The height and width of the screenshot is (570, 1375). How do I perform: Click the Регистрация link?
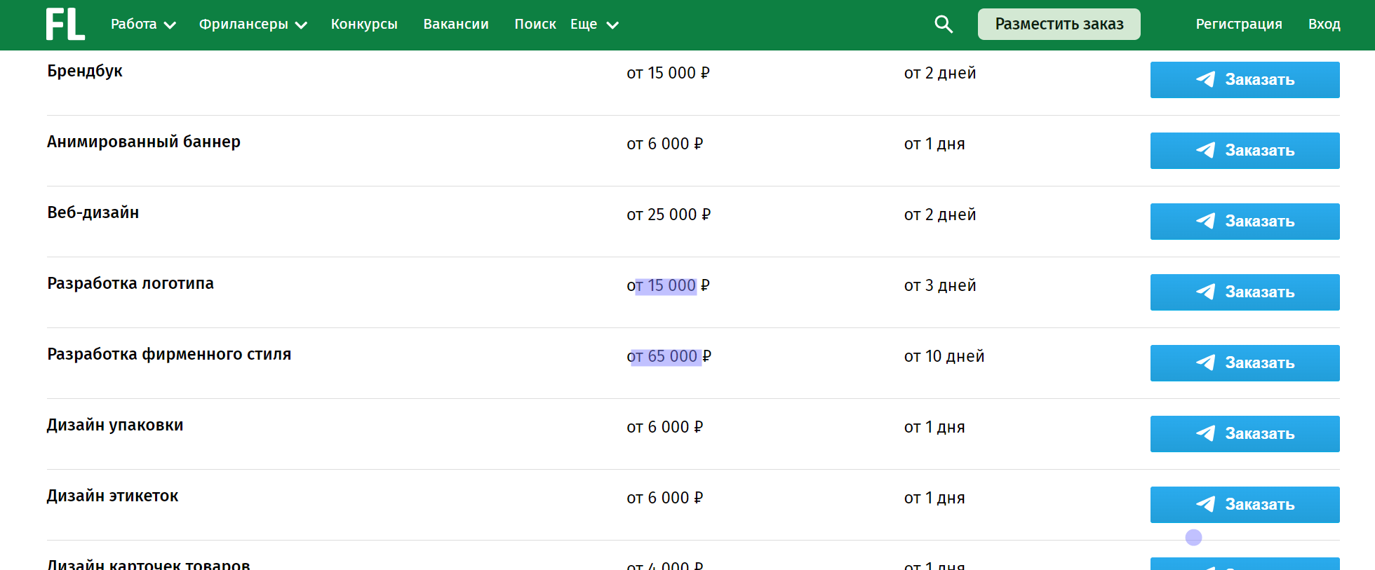tap(1238, 25)
